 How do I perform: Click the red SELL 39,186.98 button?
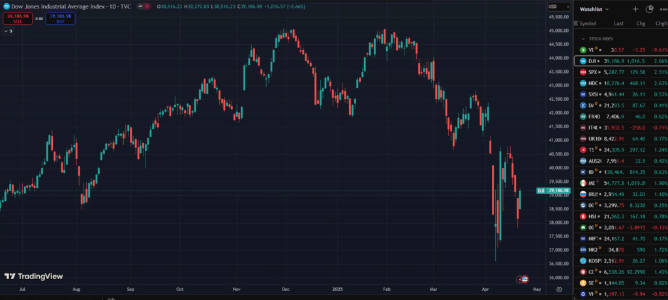[18, 18]
